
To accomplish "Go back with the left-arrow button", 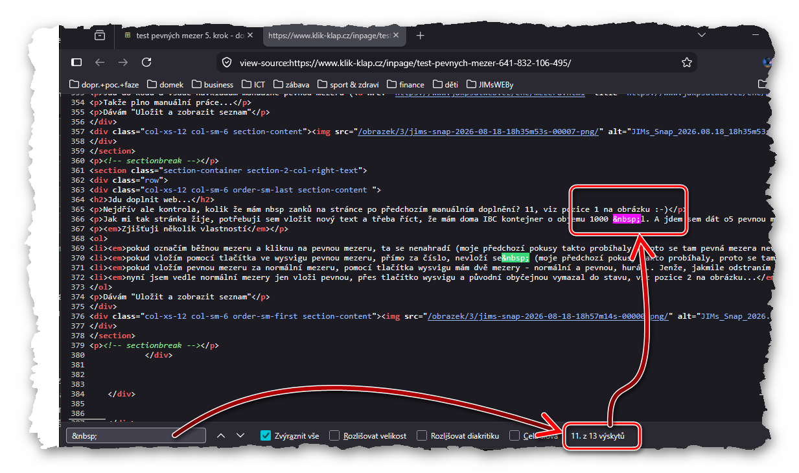I will [x=100, y=62].
